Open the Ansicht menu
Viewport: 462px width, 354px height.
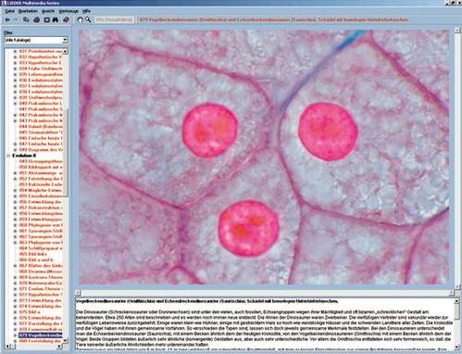click(48, 11)
